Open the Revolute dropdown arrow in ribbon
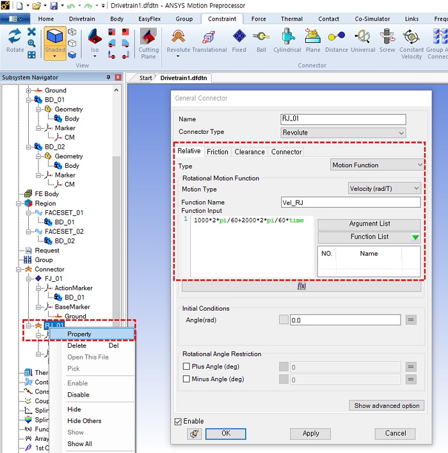 point(178,56)
